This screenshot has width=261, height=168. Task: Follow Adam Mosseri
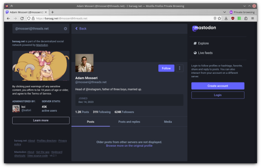pyautogui.click(x=166, y=68)
